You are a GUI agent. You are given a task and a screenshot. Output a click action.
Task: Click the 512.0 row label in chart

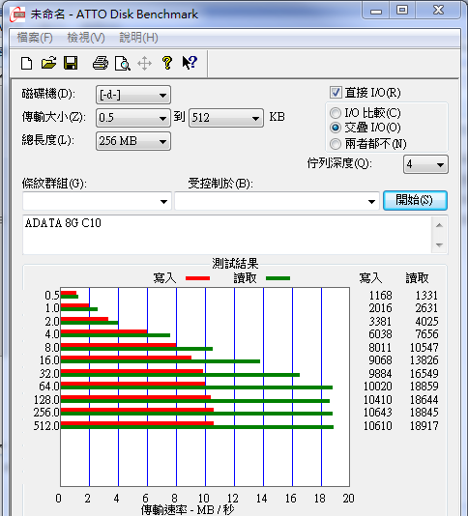pyautogui.click(x=46, y=426)
